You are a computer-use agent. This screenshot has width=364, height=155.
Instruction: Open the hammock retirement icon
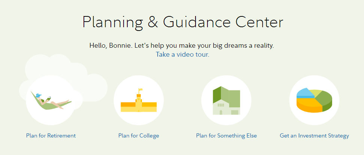pos(51,100)
